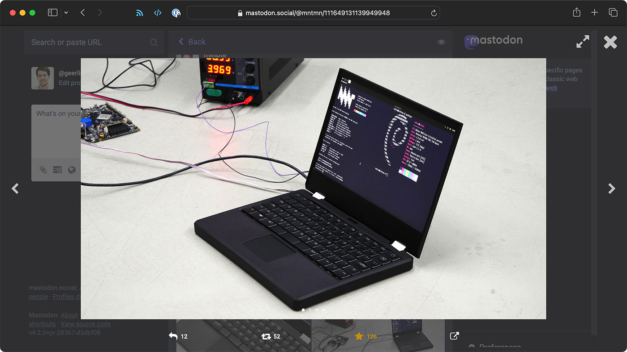The height and width of the screenshot is (352, 627).
Task: Jump to the third image pagination dot
Action: (x=317, y=310)
